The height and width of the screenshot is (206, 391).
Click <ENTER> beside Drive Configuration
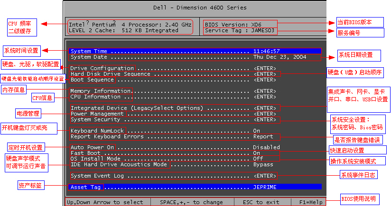265,68
